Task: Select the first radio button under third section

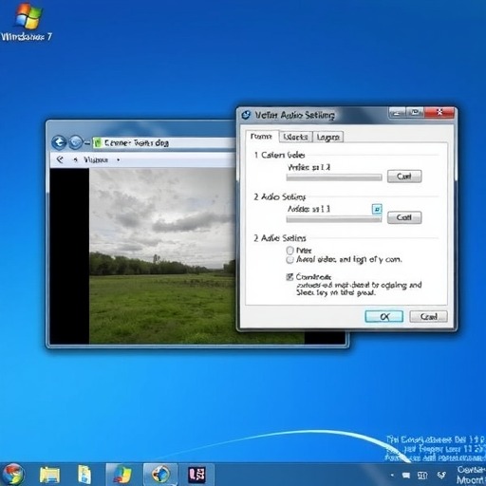Action: coord(290,251)
